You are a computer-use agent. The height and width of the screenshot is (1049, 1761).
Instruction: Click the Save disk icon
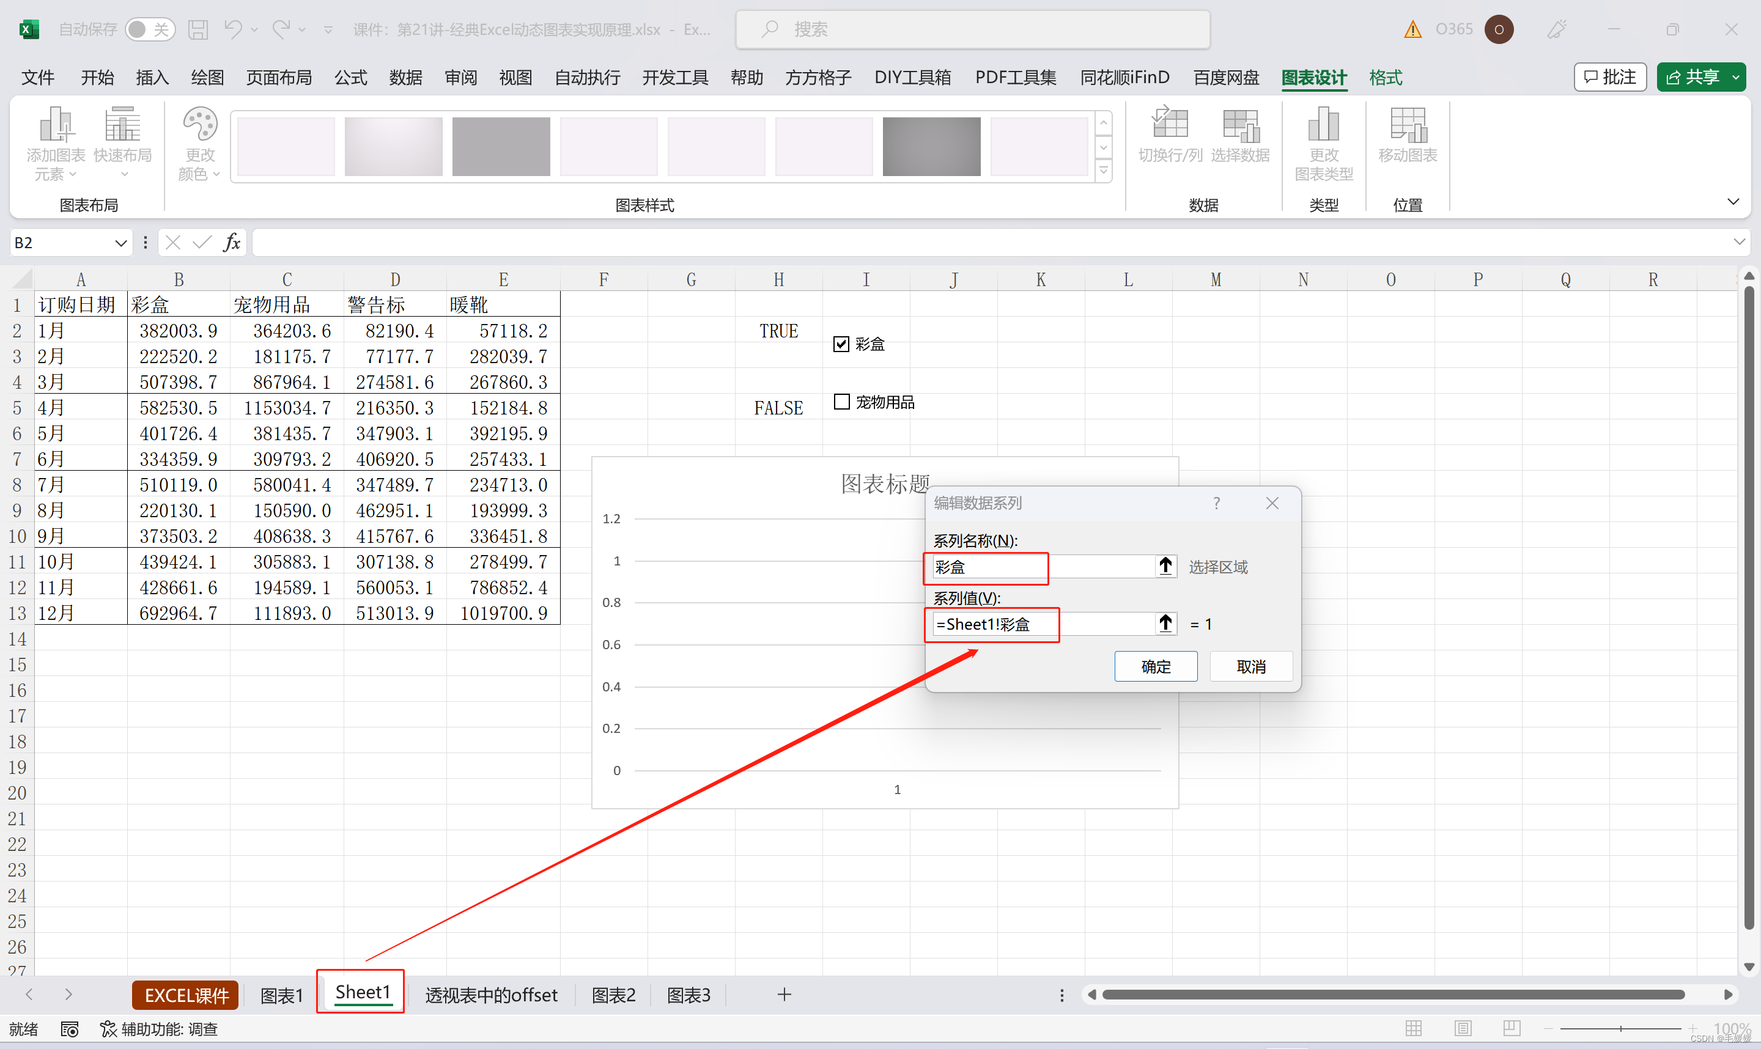click(x=198, y=29)
